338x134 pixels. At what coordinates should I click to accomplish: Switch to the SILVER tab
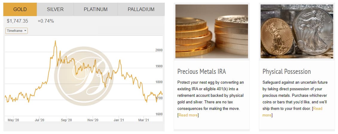[x=55, y=10]
